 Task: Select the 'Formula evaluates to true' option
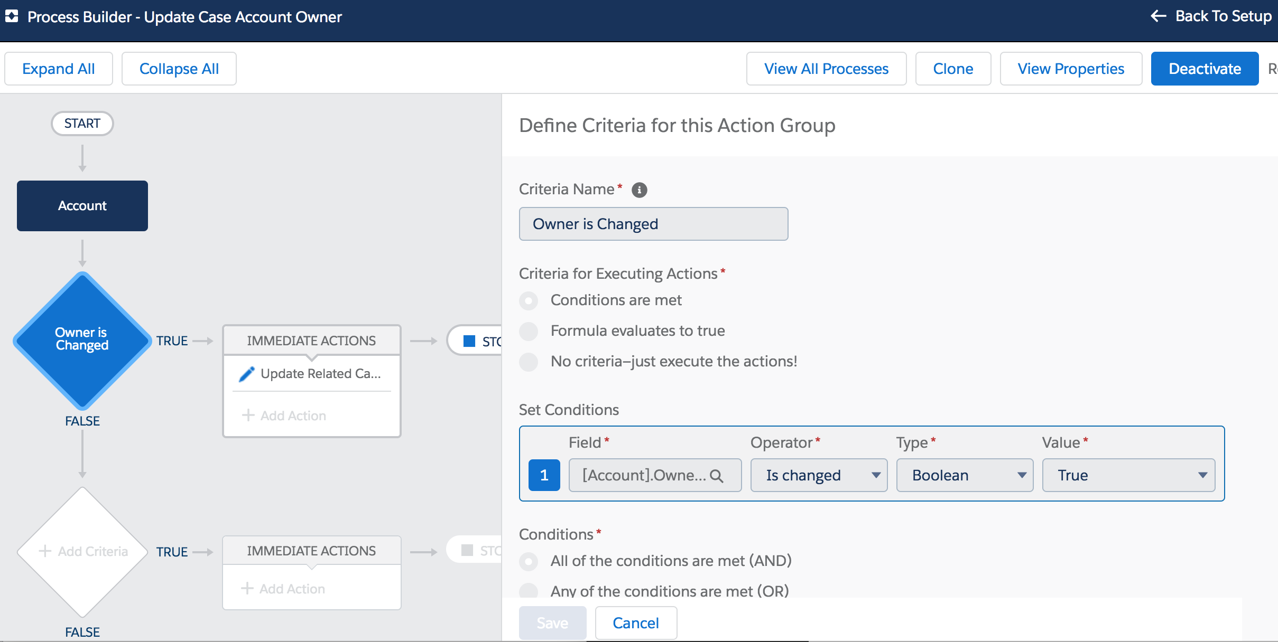pos(528,331)
